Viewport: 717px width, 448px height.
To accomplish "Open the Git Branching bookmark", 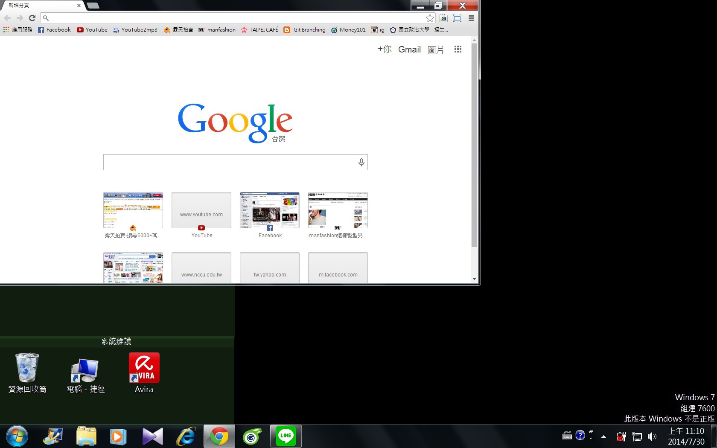I will point(305,30).
